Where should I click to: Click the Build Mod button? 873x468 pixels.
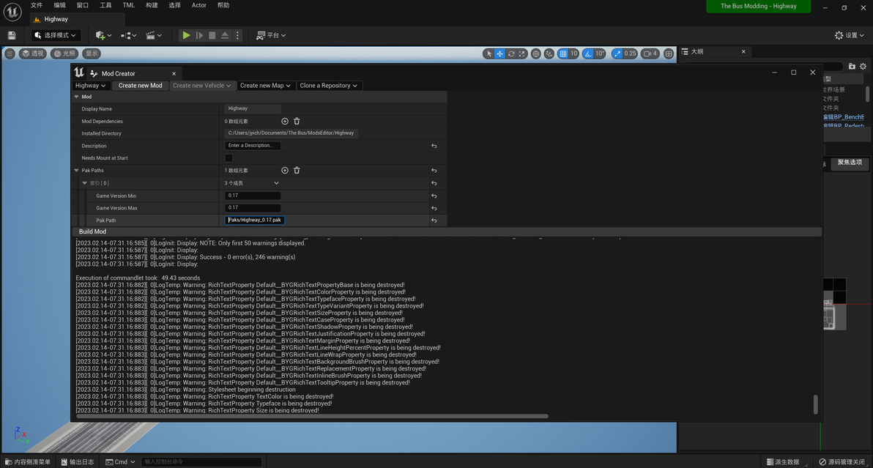[92, 231]
